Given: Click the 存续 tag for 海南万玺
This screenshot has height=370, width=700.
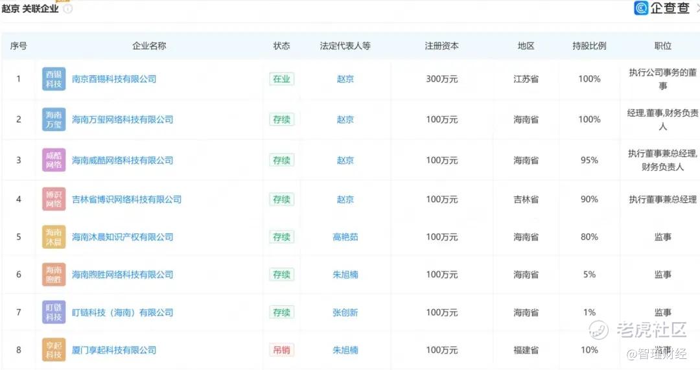Looking at the screenshot, I should [x=282, y=119].
